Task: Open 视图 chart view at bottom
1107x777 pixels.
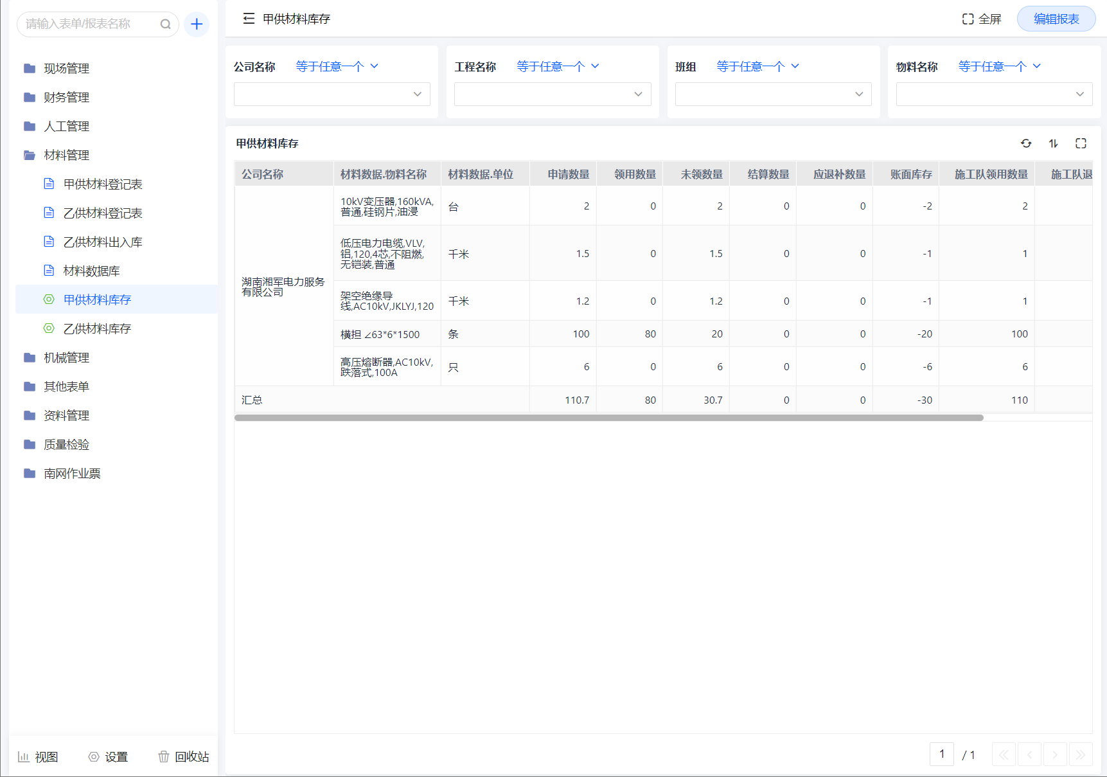Action: [x=38, y=756]
